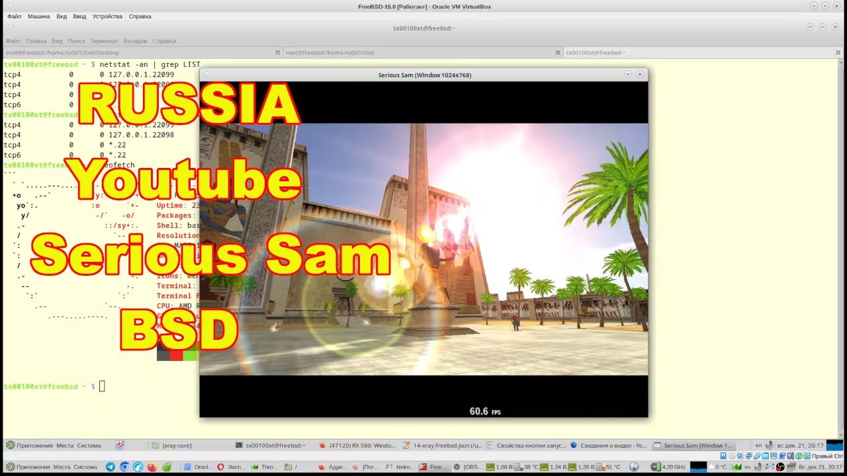The height and width of the screenshot is (476, 847).
Task: Open the guest clock showing вс дек. 21, 20:17
Action: [x=801, y=446]
